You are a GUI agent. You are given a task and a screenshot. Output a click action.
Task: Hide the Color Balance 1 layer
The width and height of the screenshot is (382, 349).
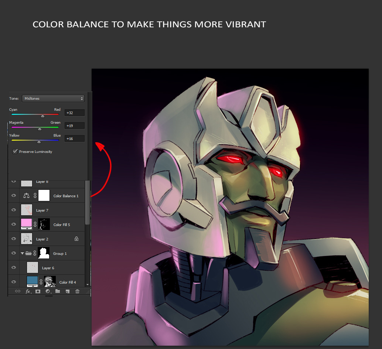click(14, 195)
